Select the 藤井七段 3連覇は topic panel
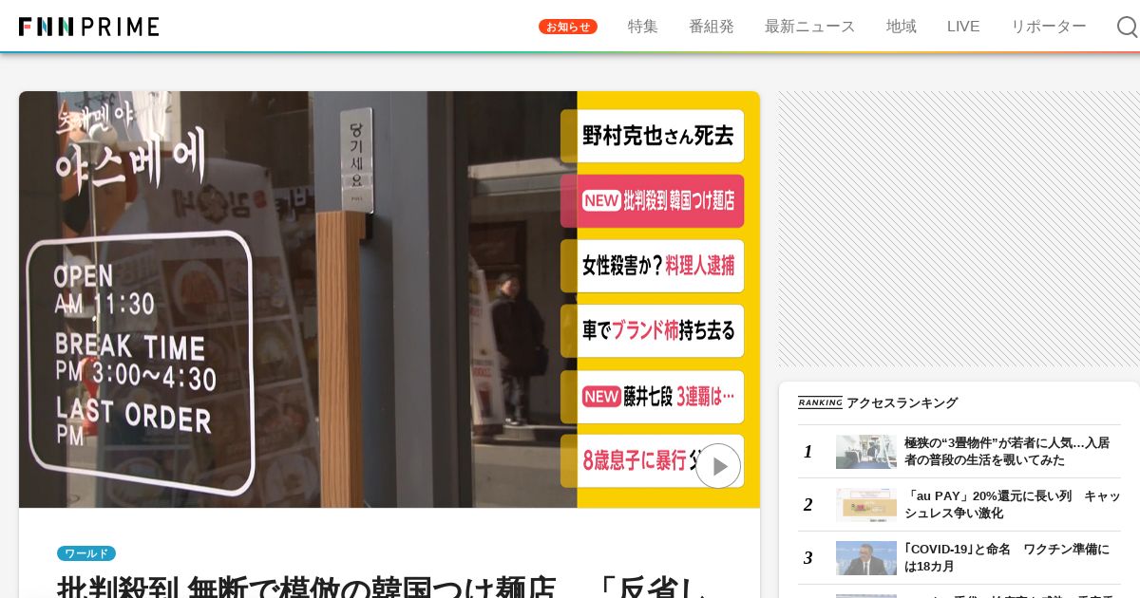 click(x=653, y=397)
